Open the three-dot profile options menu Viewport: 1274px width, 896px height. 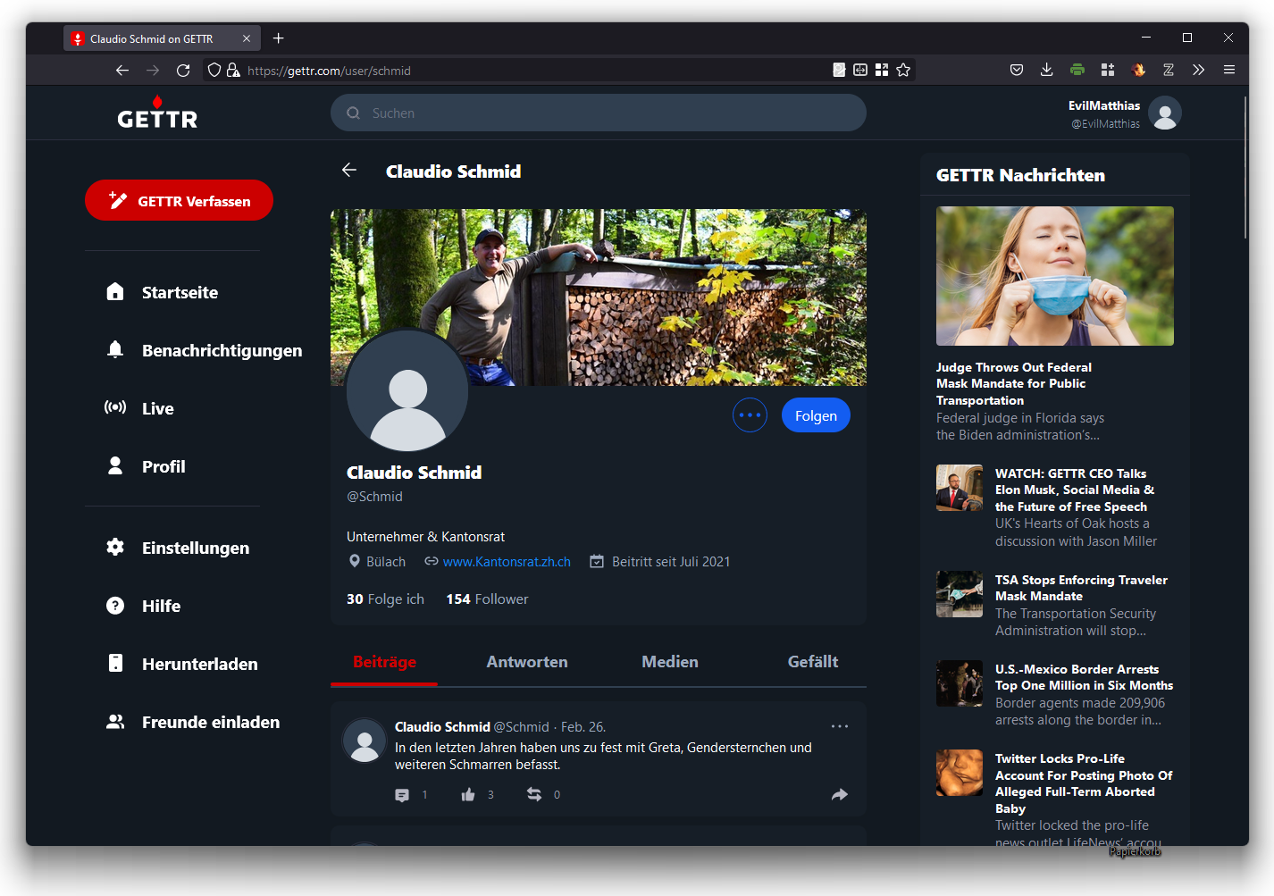point(750,415)
